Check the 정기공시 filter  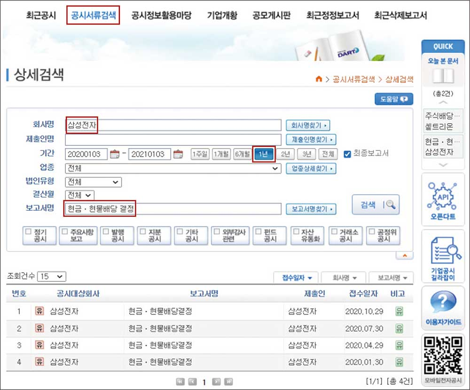click(29, 231)
